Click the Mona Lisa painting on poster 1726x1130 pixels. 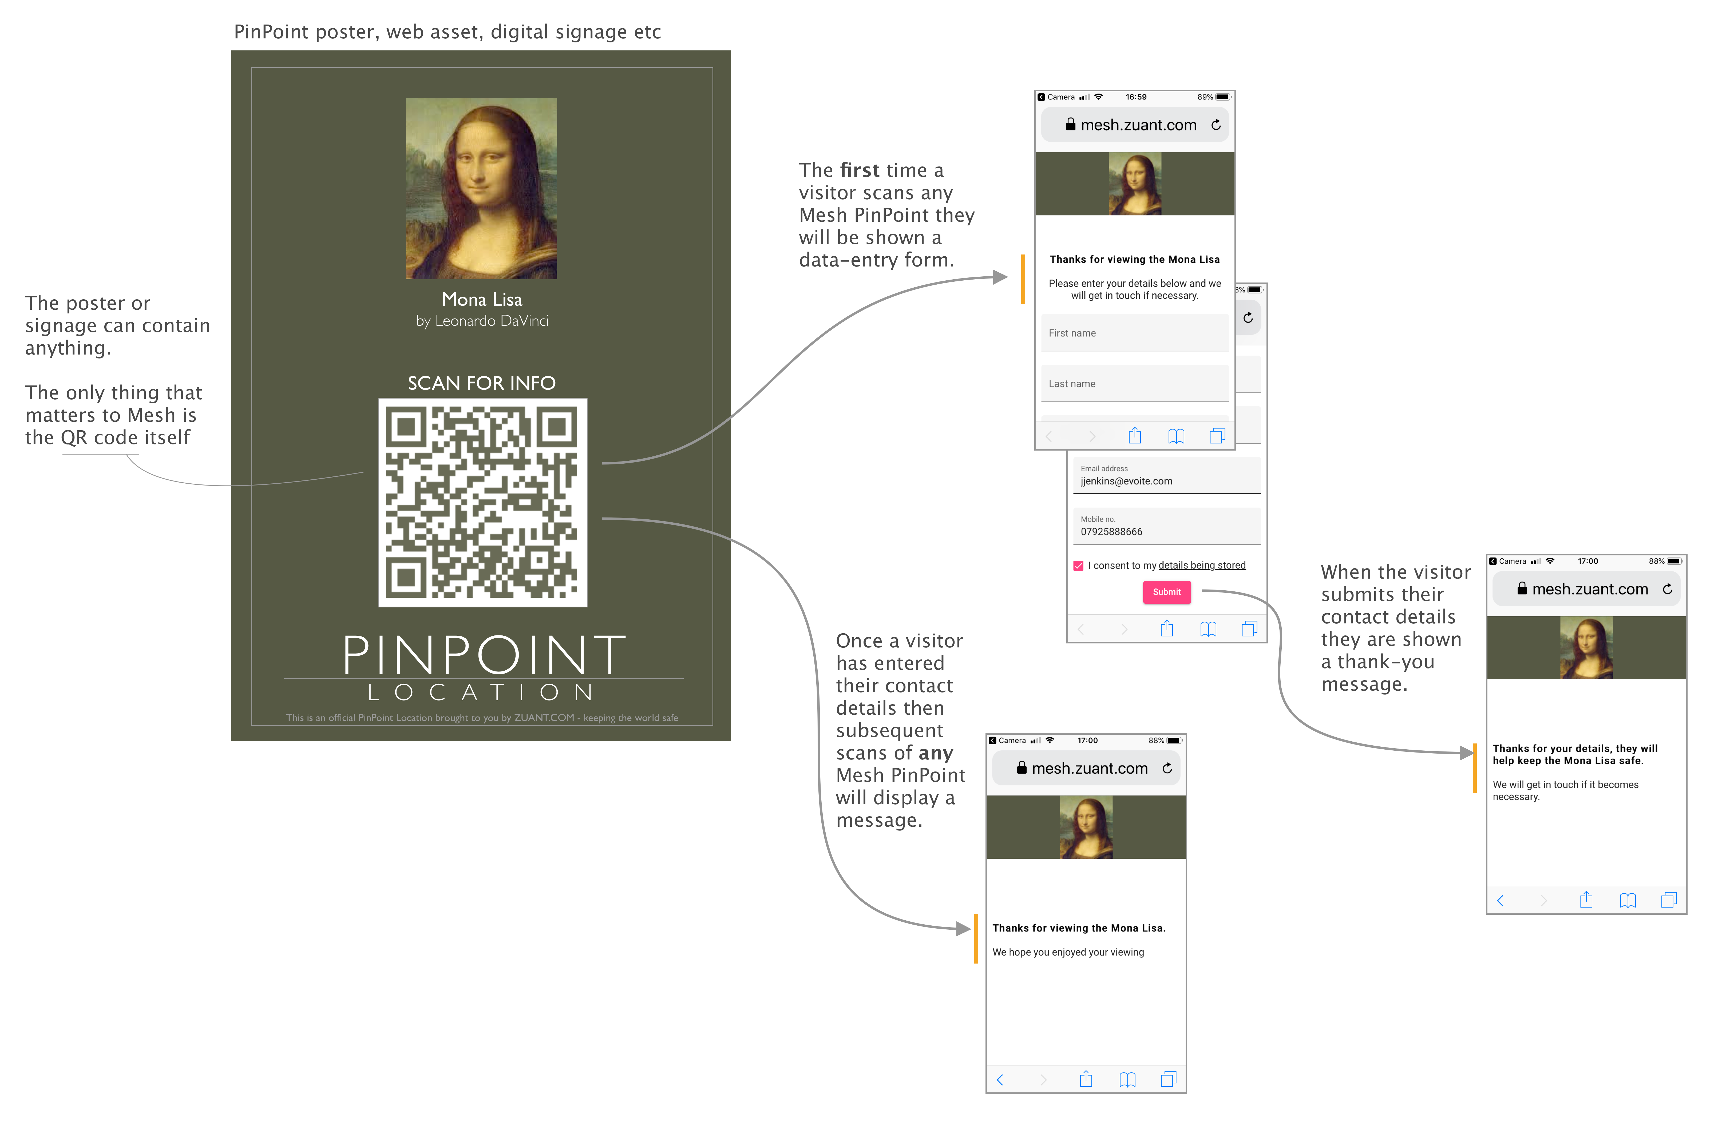tap(482, 188)
